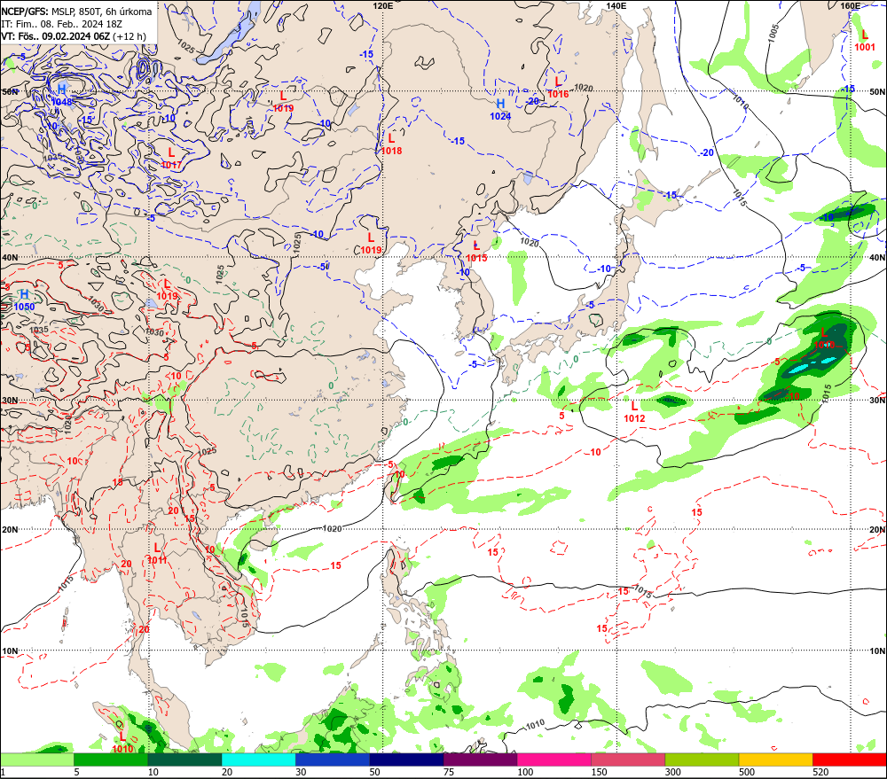Click the olive 300–500 mm legend swatch

point(702,760)
